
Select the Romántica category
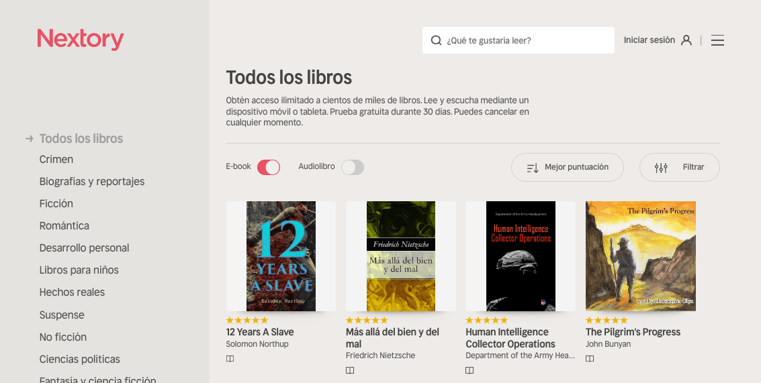(x=64, y=225)
